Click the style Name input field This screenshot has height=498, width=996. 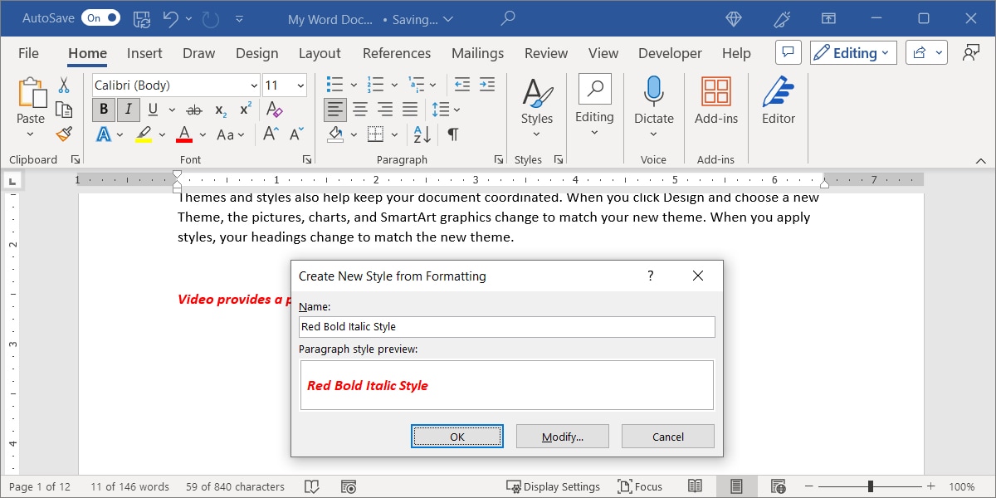506,326
